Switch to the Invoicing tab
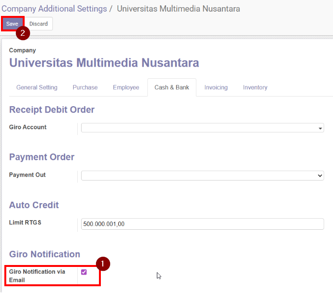333x293 pixels. click(x=216, y=87)
